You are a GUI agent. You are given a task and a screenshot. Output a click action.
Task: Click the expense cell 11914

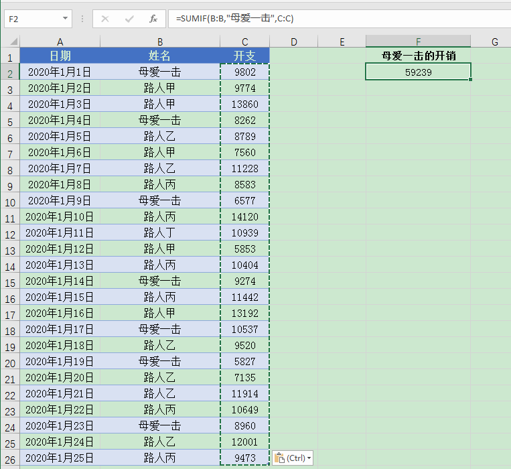(244, 393)
